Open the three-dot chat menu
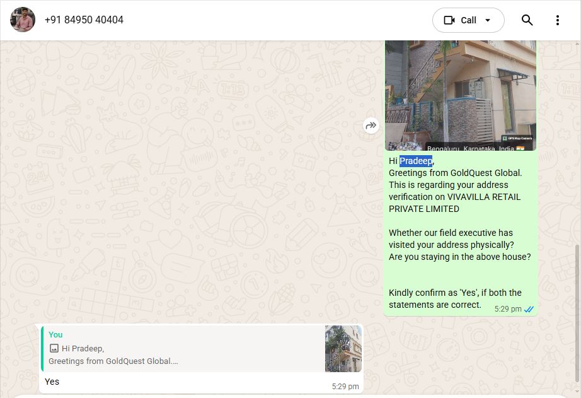The width and height of the screenshot is (581, 398). (557, 20)
